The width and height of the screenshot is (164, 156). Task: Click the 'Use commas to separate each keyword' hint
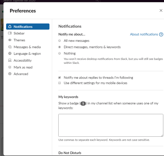pyautogui.click(x=104, y=140)
